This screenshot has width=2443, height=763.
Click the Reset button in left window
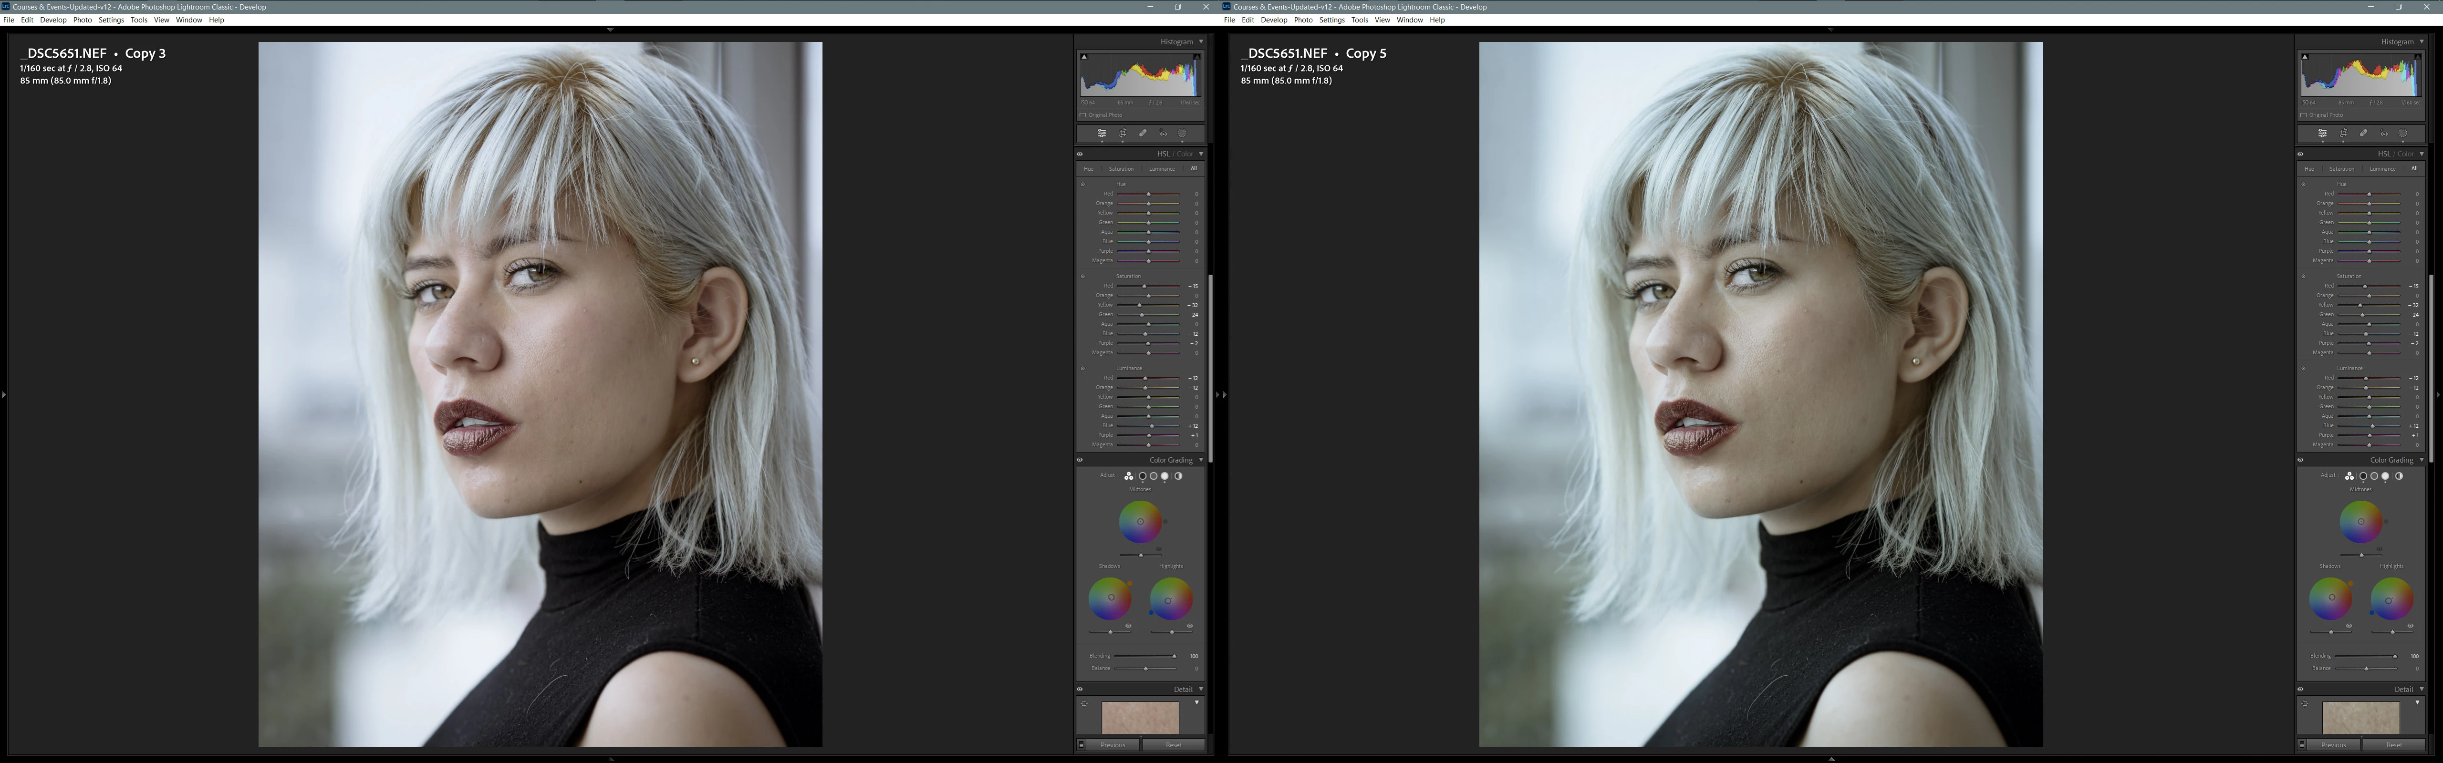coord(1173,745)
